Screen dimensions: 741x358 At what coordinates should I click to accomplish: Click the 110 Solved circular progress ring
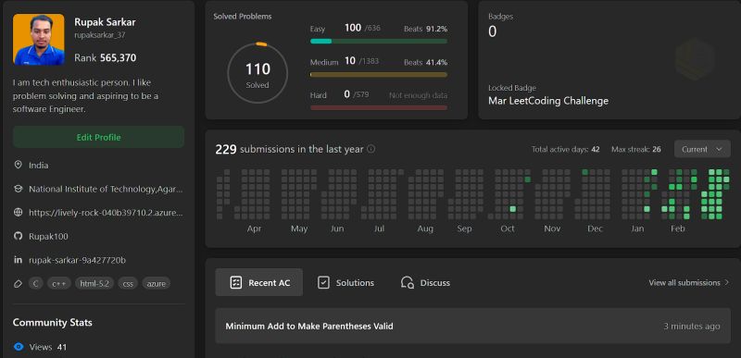tap(257, 73)
